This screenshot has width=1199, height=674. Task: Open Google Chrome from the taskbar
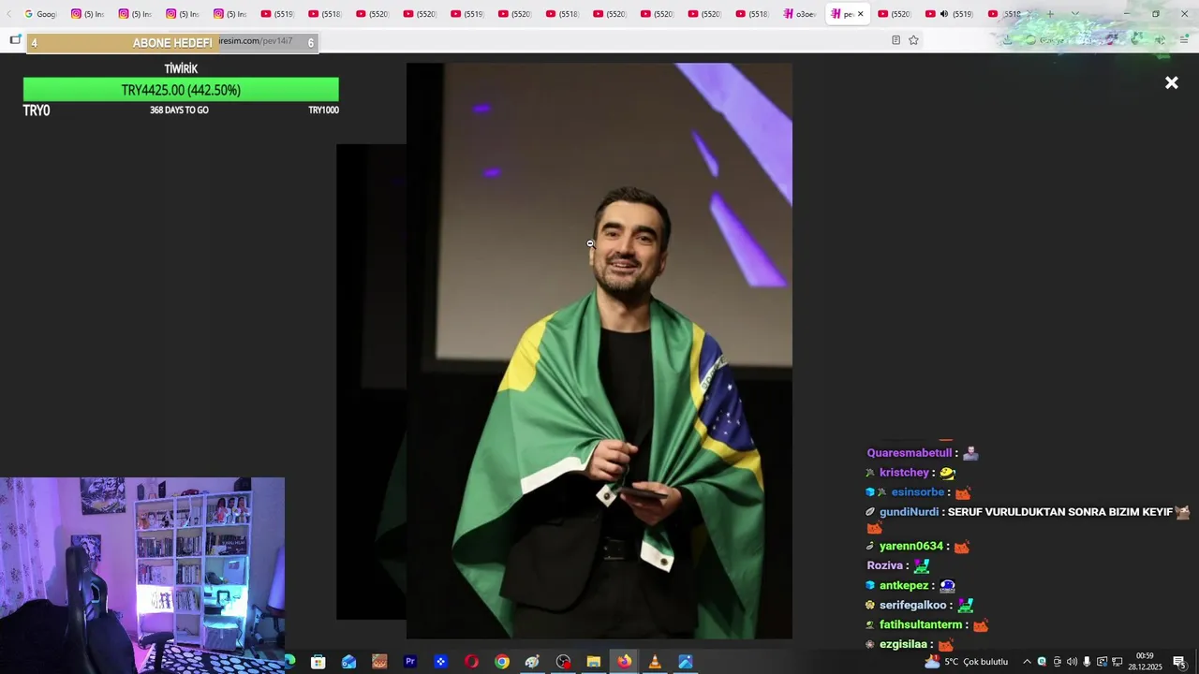pos(502,662)
